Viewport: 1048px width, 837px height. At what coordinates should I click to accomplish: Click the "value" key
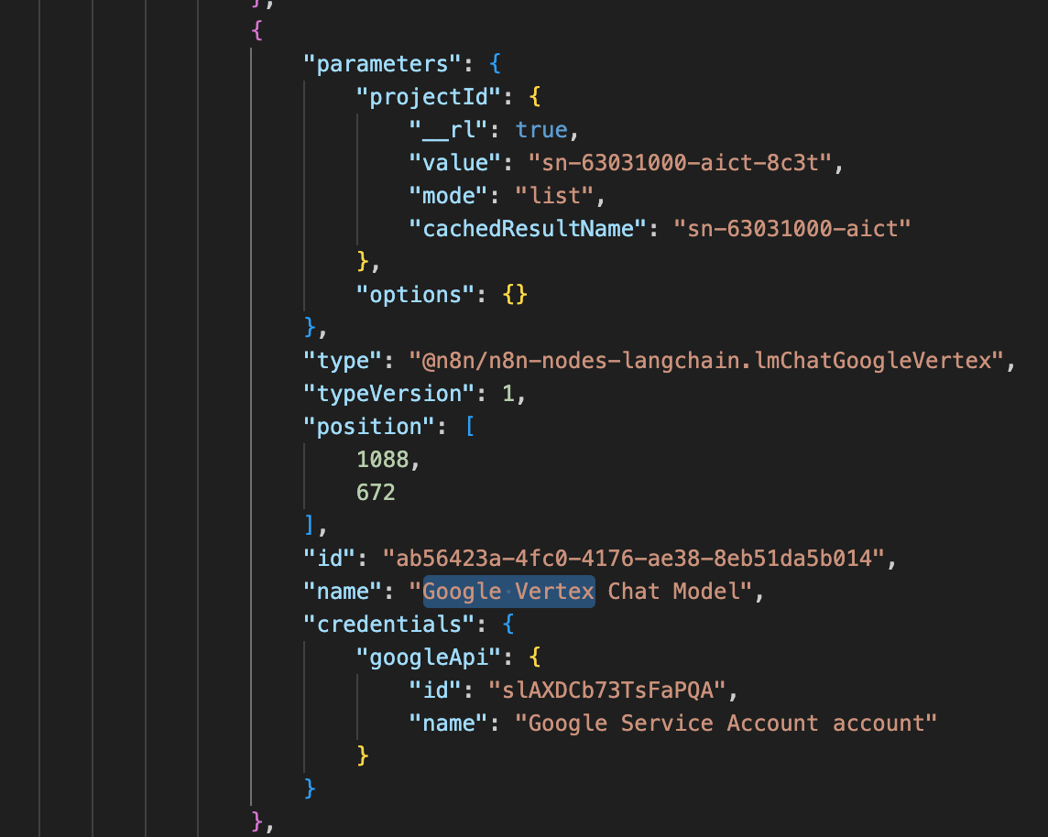(454, 163)
